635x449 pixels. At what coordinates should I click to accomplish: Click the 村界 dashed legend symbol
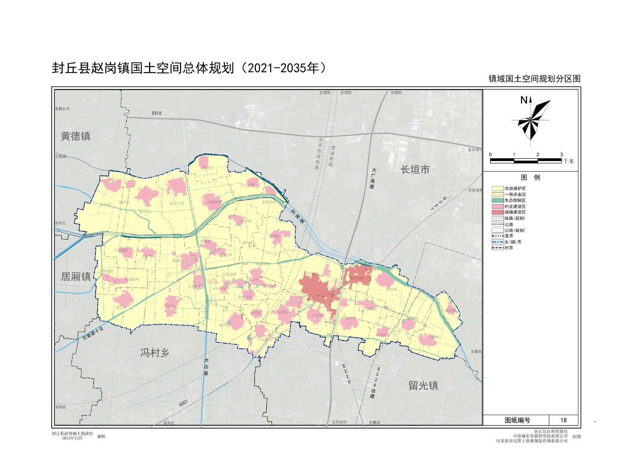click(497, 248)
